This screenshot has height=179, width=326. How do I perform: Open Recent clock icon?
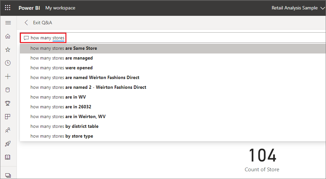pyautogui.click(x=8, y=63)
